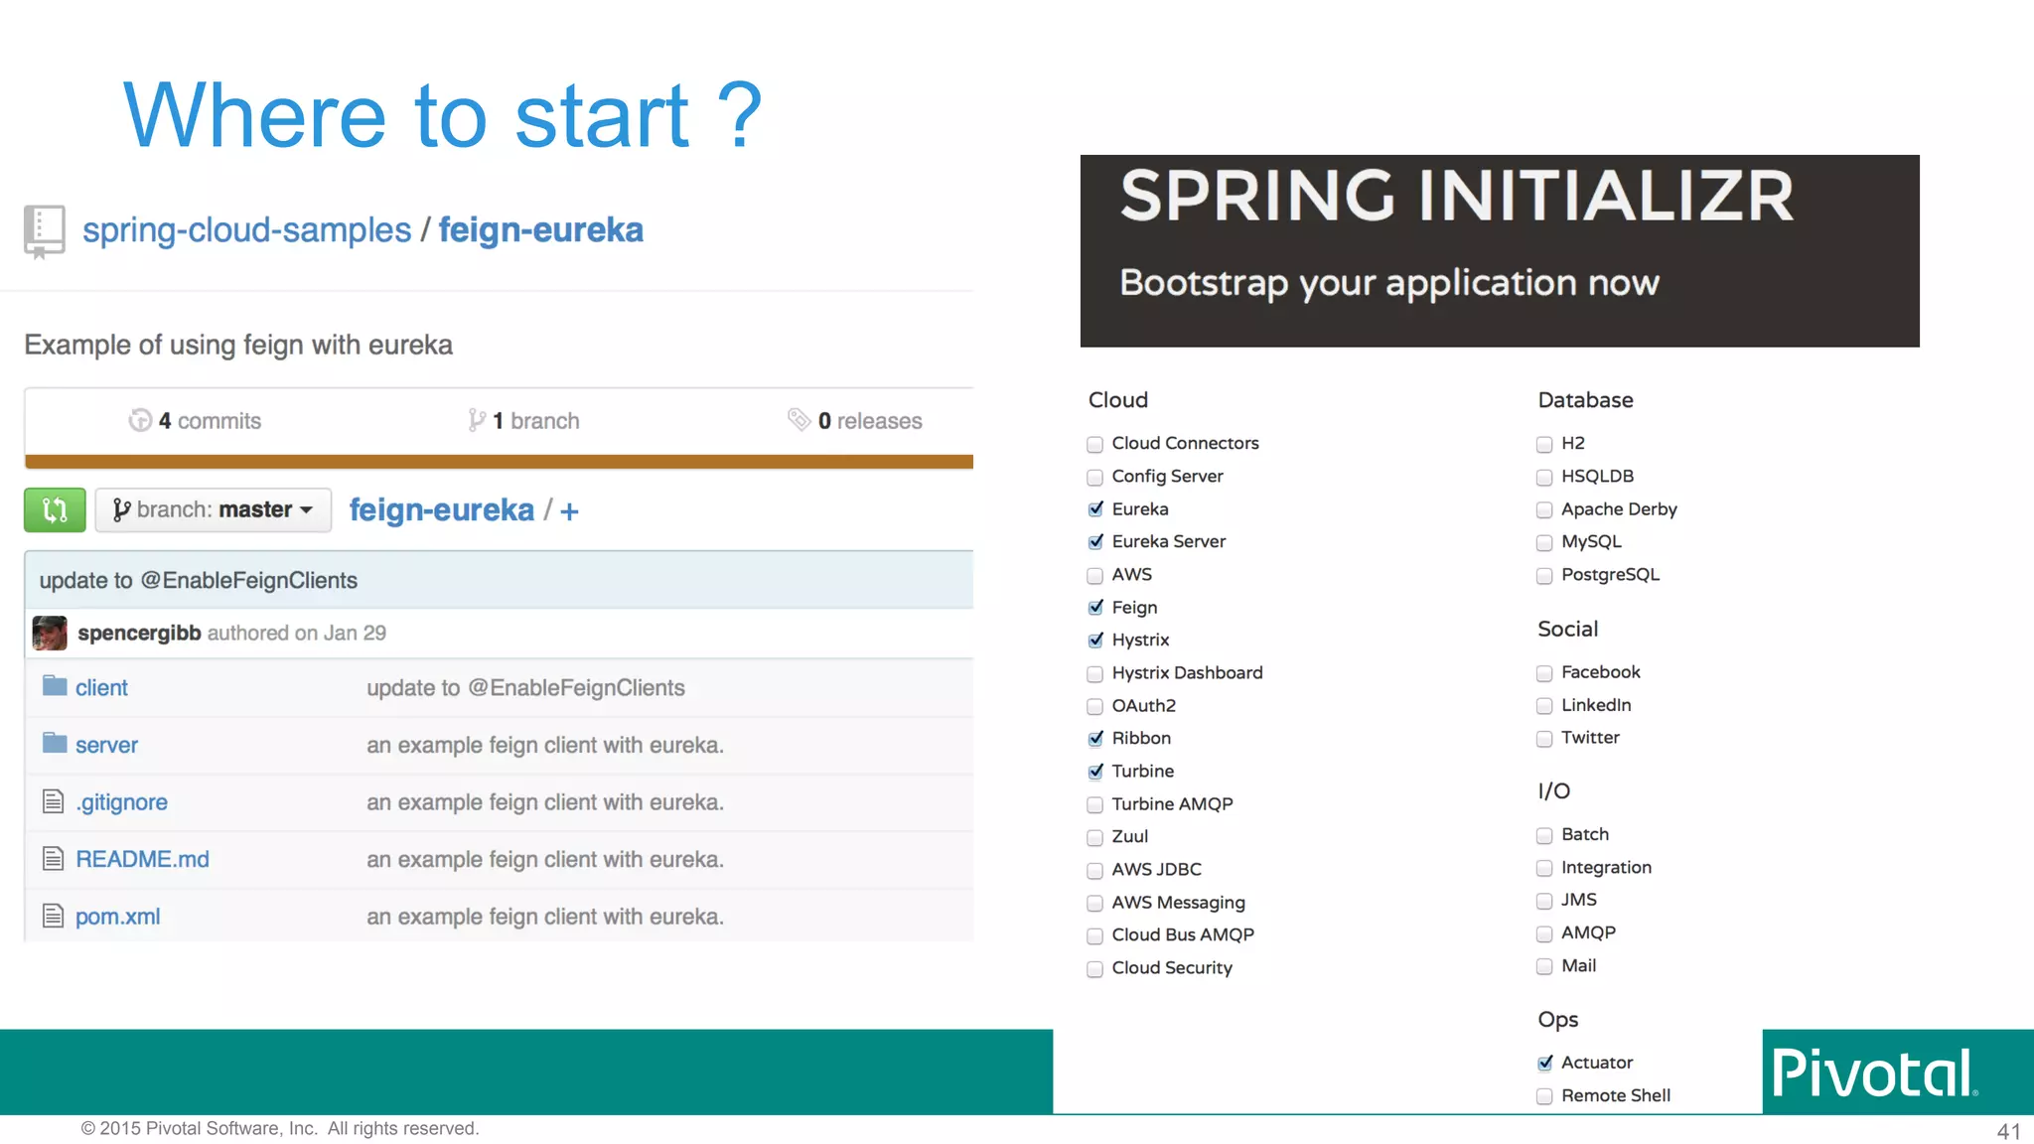Open the client folder
This screenshot has height=1144, width=2034.
pos(101,688)
